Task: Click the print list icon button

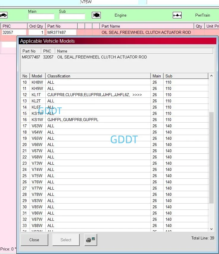Action: [x=91, y=240]
